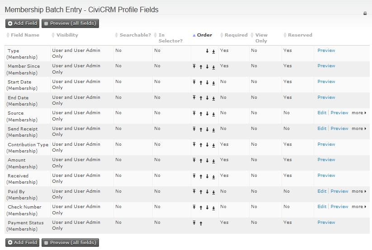Preview the Contribution Type field
The height and width of the screenshot is (250, 372).
click(x=326, y=144)
